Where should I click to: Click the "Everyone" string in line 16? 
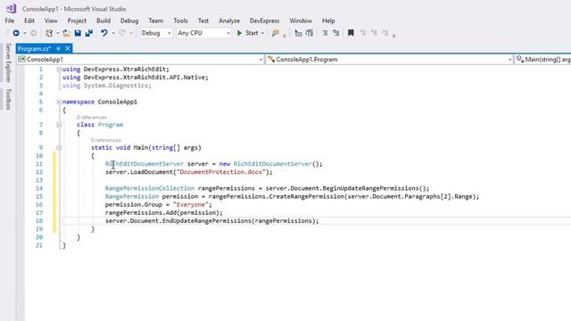191,204
